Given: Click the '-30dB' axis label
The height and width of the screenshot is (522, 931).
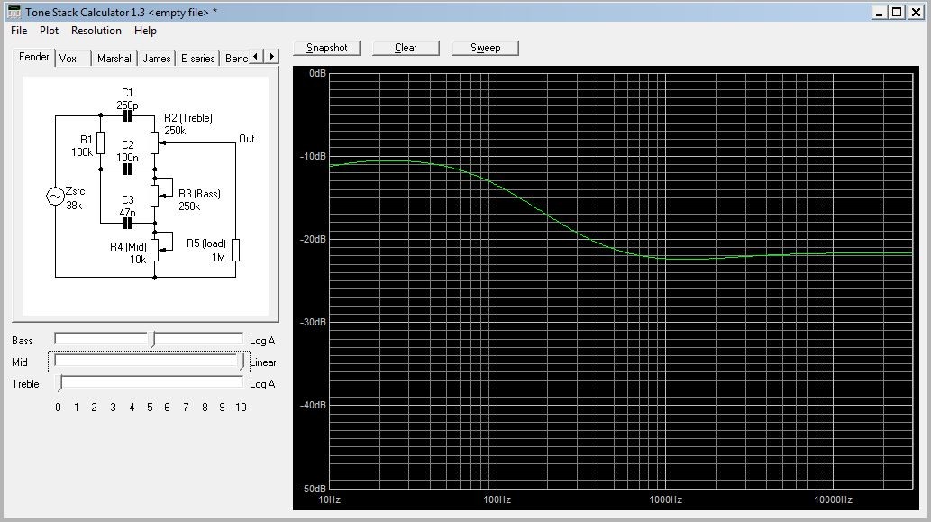Looking at the screenshot, I should click(x=313, y=322).
